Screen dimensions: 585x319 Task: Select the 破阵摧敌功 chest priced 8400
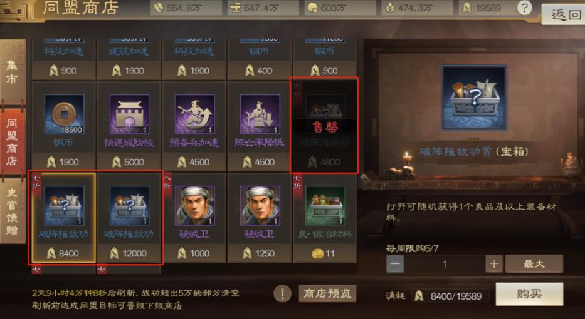click(64, 206)
